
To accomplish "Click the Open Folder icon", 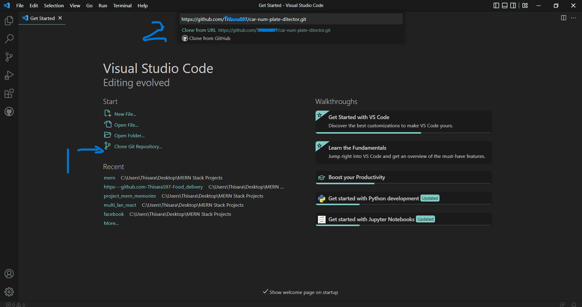I will coord(108,135).
